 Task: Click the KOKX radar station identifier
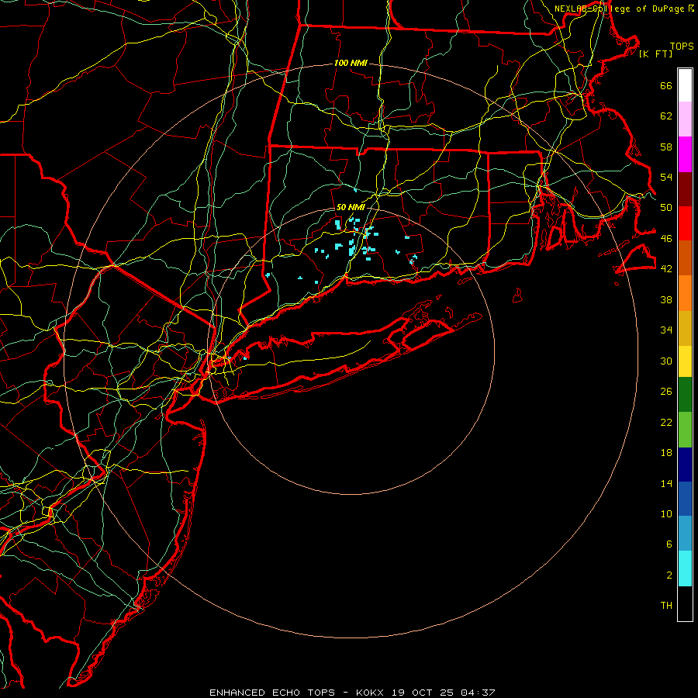(x=369, y=693)
